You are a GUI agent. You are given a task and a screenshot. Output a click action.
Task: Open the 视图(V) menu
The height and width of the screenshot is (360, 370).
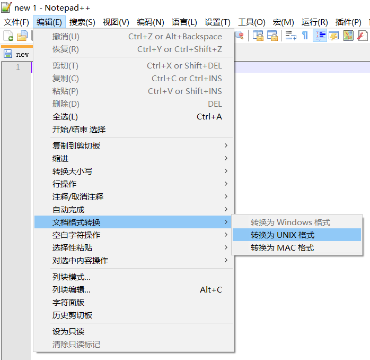pos(116,22)
